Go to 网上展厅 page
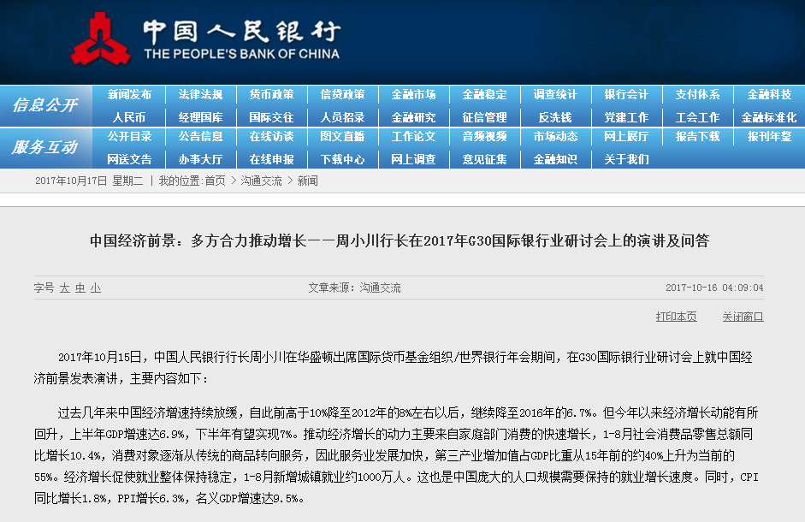This screenshot has height=522, width=805. tap(626, 137)
